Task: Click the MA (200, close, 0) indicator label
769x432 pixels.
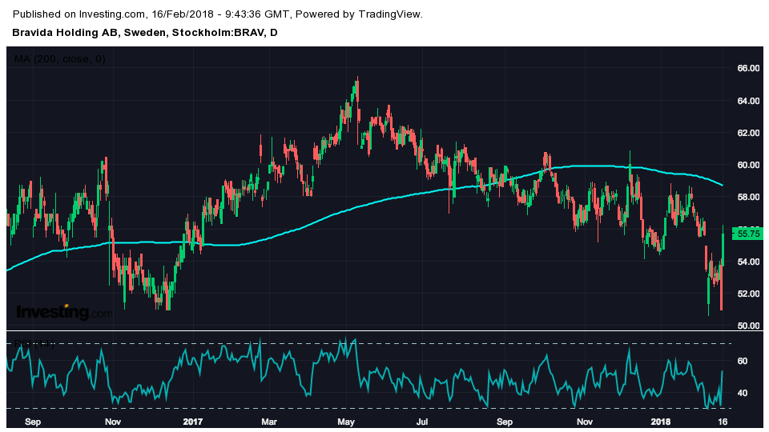Action: pyautogui.click(x=59, y=59)
